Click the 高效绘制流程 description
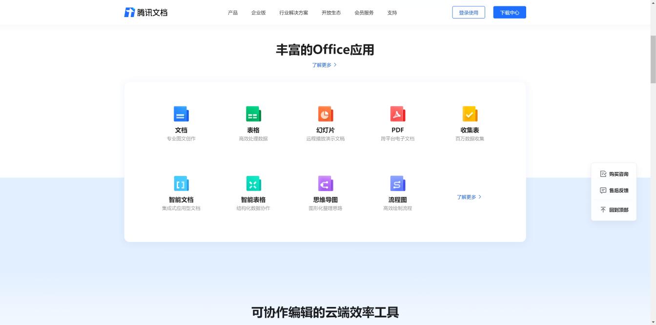The image size is (656, 325). 398,209
